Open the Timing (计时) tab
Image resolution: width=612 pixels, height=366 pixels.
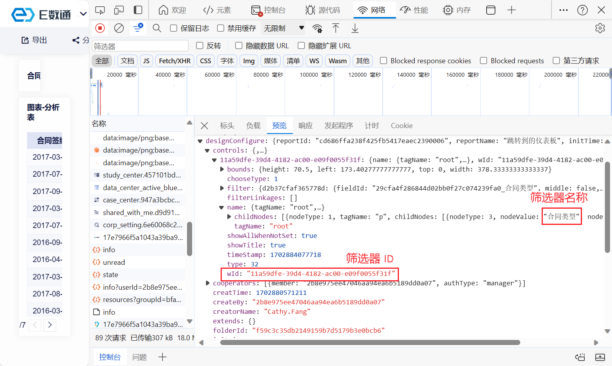pos(372,126)
